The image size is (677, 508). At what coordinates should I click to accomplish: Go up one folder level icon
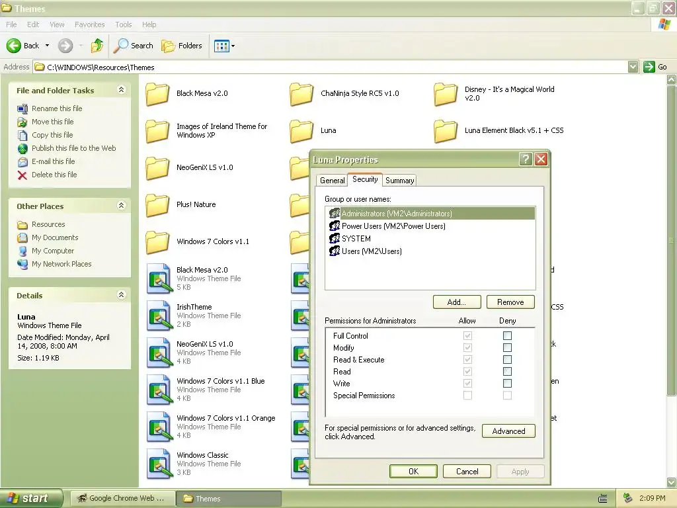pos(97,46)
